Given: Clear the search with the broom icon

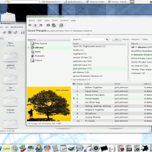Looking at the screenshot, I should [x=107, y=40].
